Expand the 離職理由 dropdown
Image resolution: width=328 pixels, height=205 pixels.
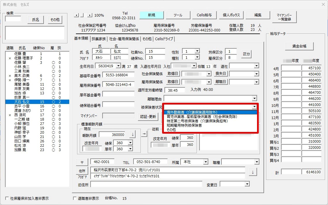[x=254, y=98]
